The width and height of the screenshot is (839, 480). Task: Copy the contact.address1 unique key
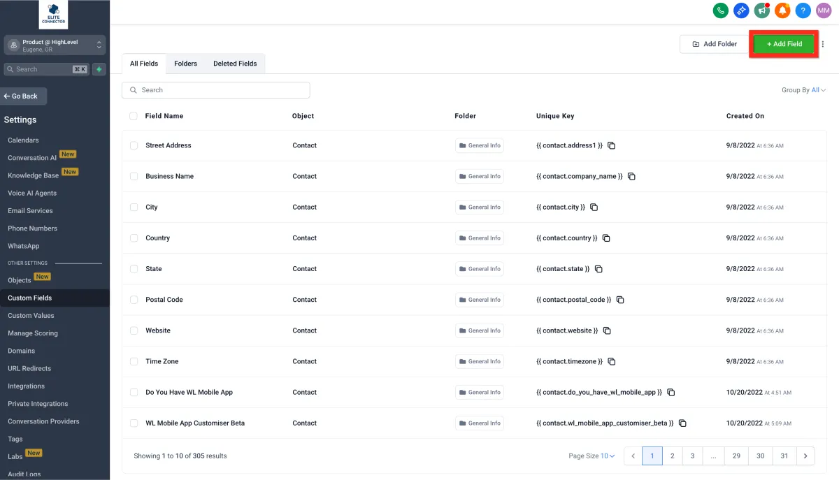(611, 145)
